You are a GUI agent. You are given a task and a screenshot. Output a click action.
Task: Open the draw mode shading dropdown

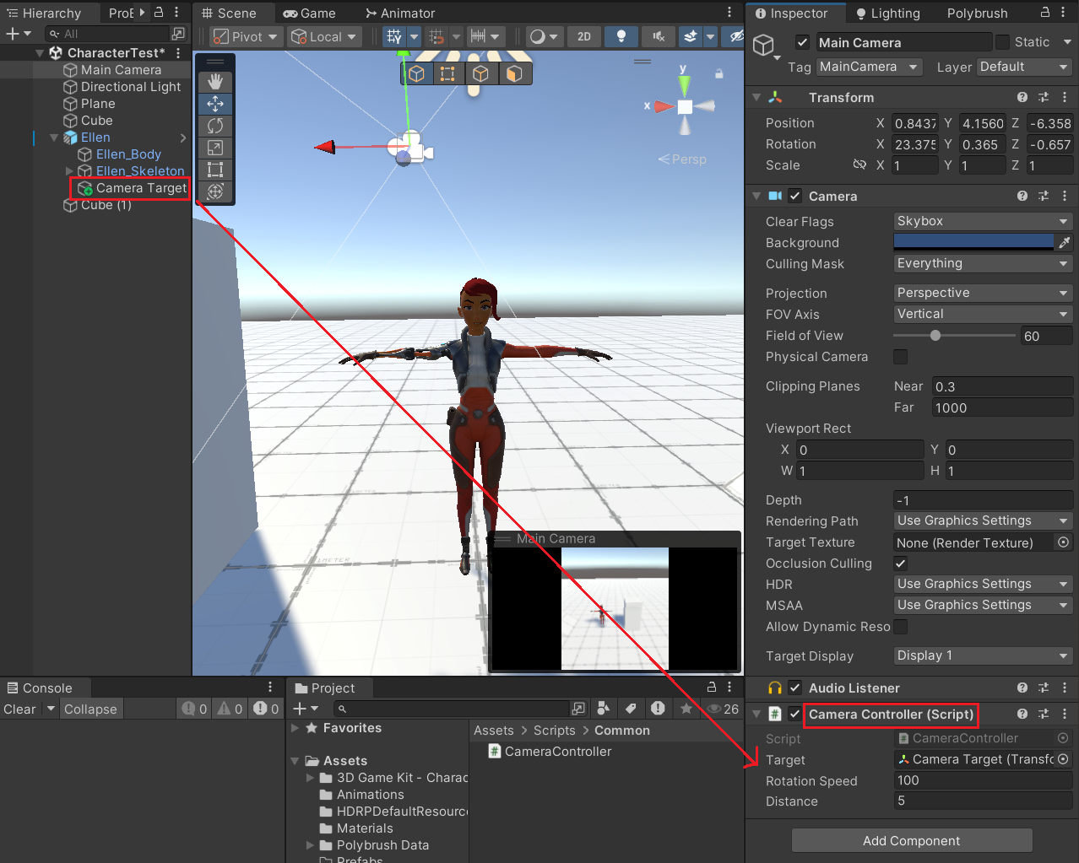tap(544, 36)
